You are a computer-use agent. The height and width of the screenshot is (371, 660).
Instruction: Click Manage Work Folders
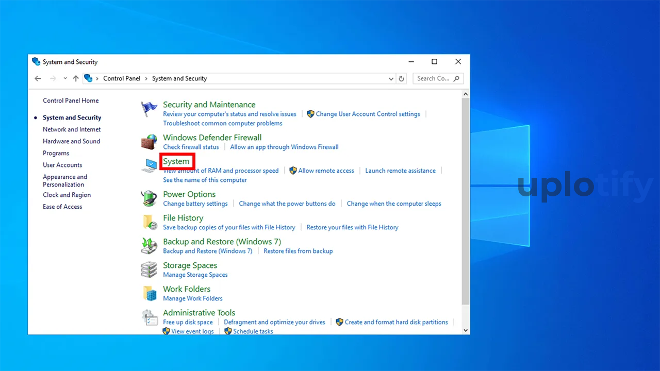coord(192,298)
